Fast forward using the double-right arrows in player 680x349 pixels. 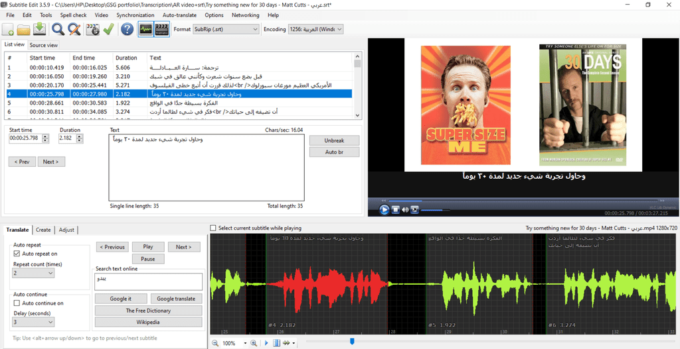point(661,201)
